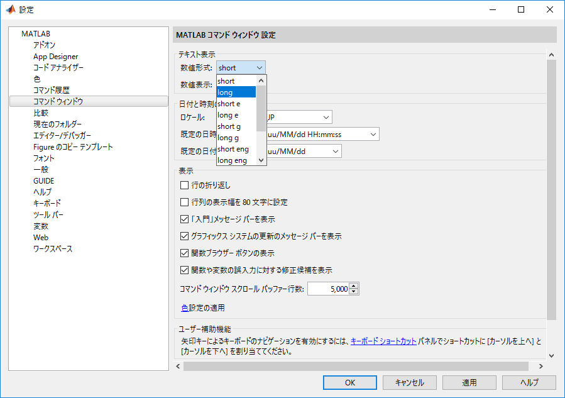
Task: Enable 行列の表示幅を 80 文字に設定 checkbox
Action: pos(185,202)
